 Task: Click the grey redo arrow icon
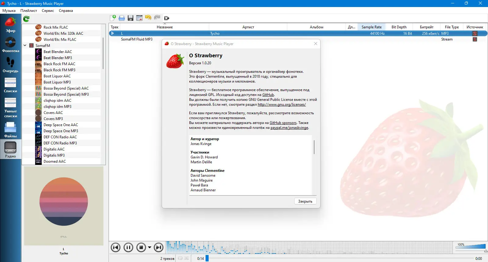pyautogui.click(x=157, y=18)
